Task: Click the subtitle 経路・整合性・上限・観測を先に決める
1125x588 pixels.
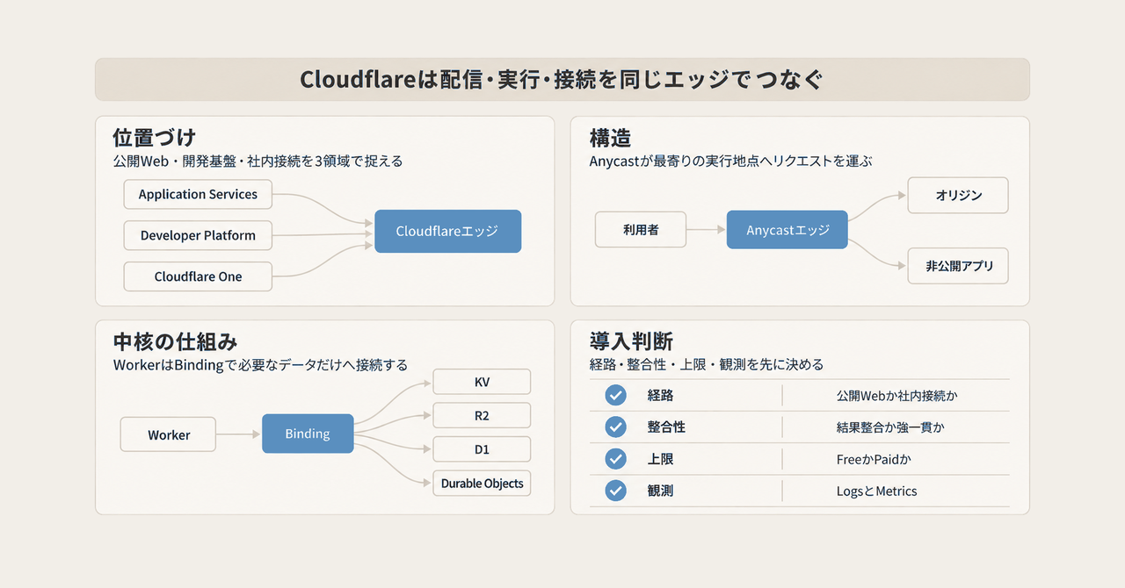Action: pyautogui.click(x=706, y=364)
